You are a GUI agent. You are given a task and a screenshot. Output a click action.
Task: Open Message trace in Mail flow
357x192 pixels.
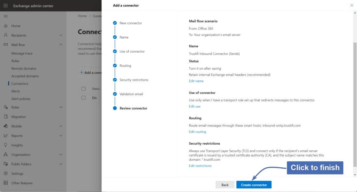pyautogui.click(x=22, y=54)
